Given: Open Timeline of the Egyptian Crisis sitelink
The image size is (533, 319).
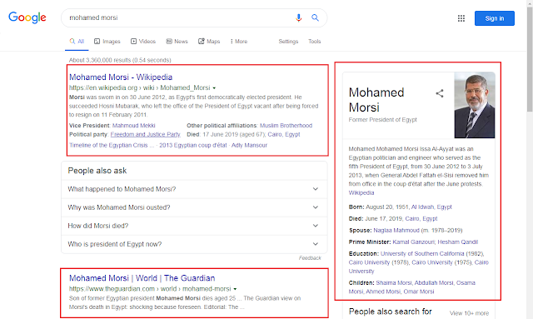Looking at the screenshot, I should [x=112, y=145].
